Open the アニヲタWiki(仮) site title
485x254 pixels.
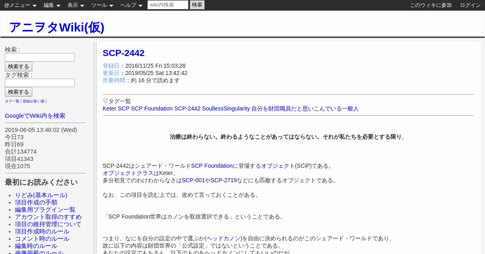pyautogui.click(x=57, y=27)
